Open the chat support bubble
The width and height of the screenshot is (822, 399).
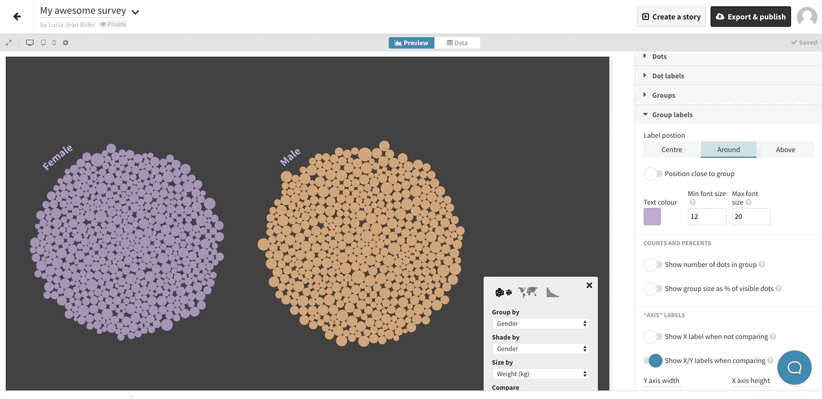click(x=794, y=368)
